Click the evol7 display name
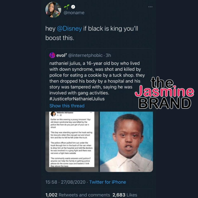Screen dimensions: 198x198 [62, 55]
